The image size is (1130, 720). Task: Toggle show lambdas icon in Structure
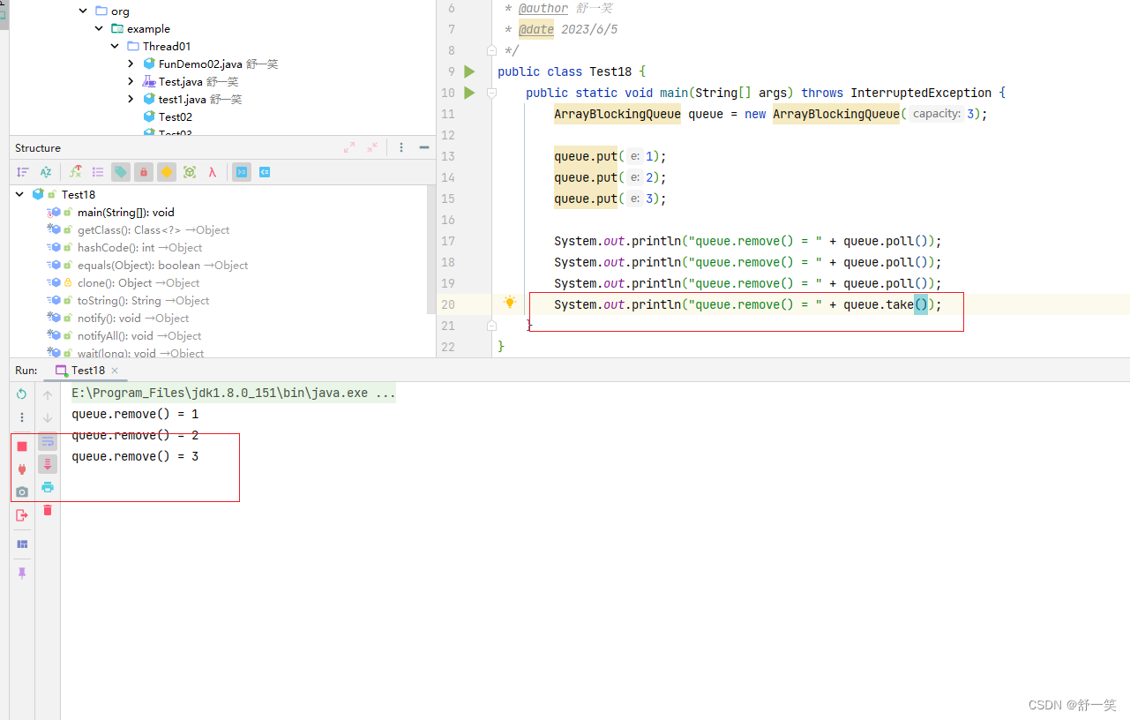(x=213, y=172)
